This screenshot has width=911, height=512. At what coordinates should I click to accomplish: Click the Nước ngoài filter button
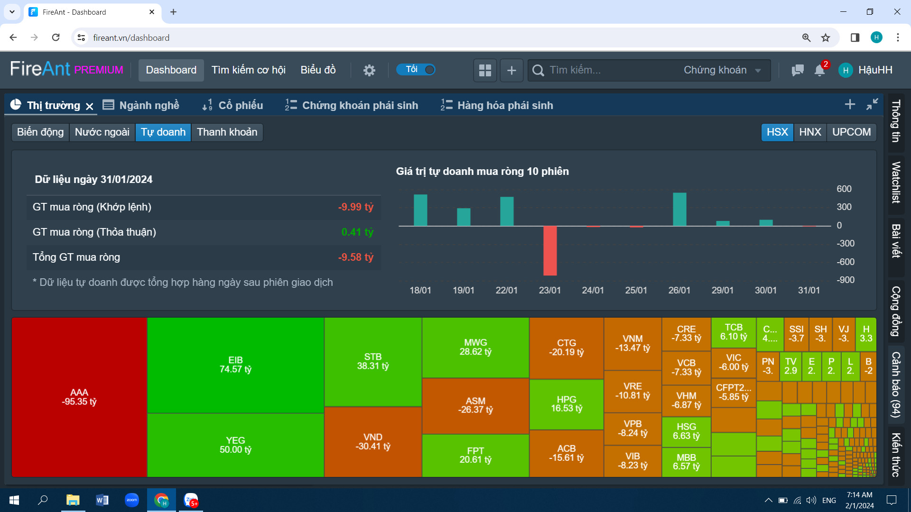pyautogui.click(x=102, y=132)
